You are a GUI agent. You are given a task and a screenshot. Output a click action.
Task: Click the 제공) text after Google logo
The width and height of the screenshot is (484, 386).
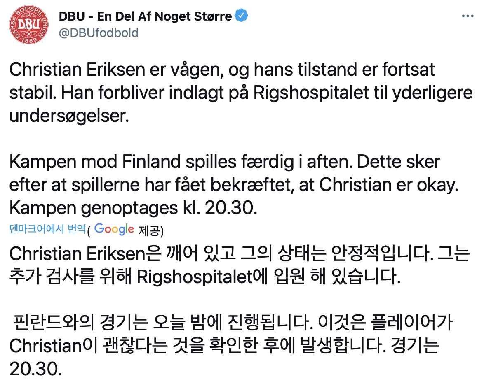tap(151, 230)
